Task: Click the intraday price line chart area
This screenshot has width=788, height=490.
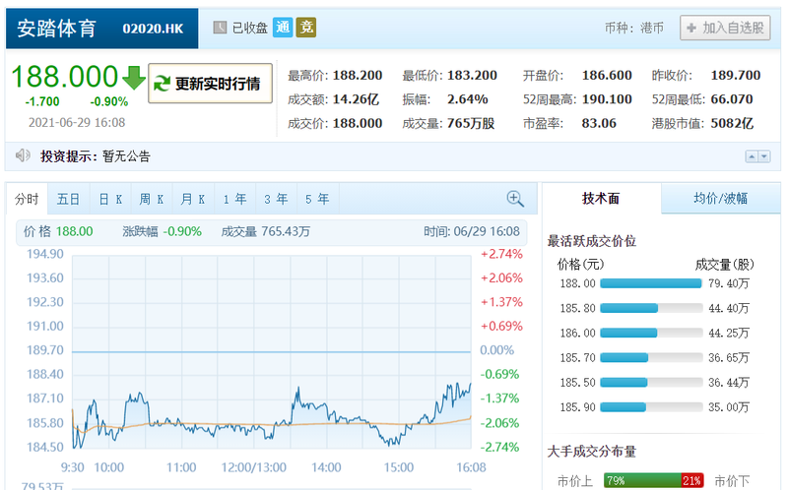Action: tap(272, 351)
